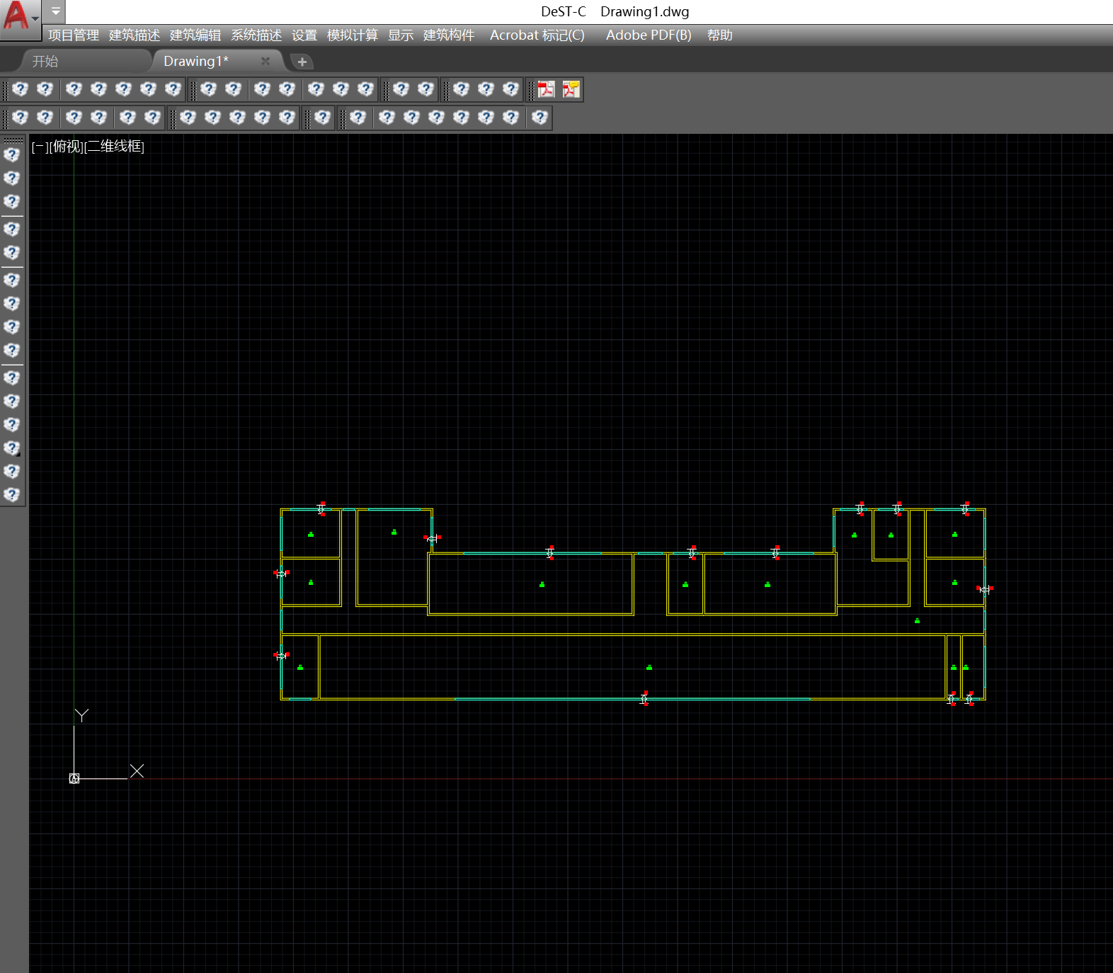Image resolution: width=1113 pixels, height=973 pixels.
Task: Select the green marker in the large bottom room
Action: 649,667
